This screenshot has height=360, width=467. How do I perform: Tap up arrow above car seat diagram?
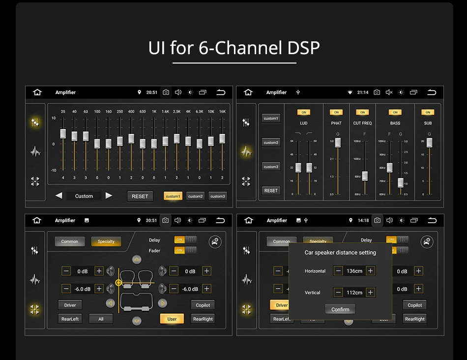[x=137, y=260]
